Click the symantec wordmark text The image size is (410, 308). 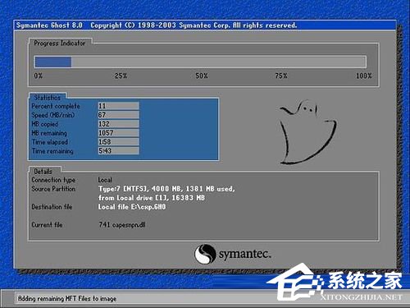click(x=244, y=255)
